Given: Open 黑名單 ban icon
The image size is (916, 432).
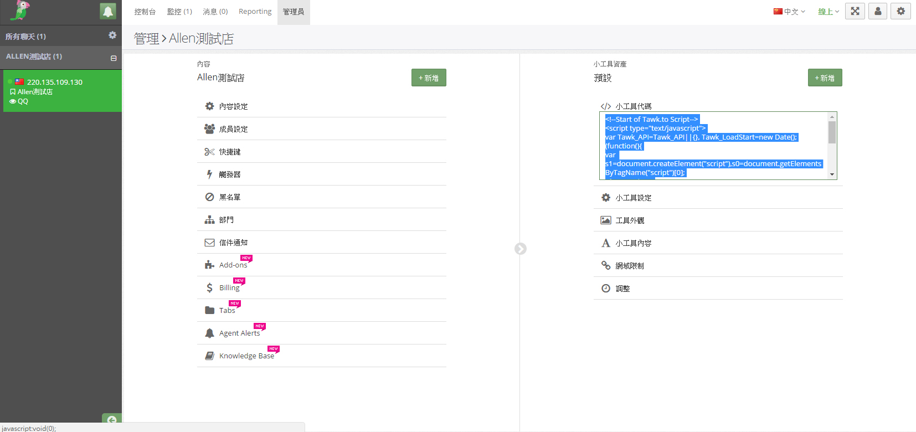Looking at the screenshot, I should (209, 197).
